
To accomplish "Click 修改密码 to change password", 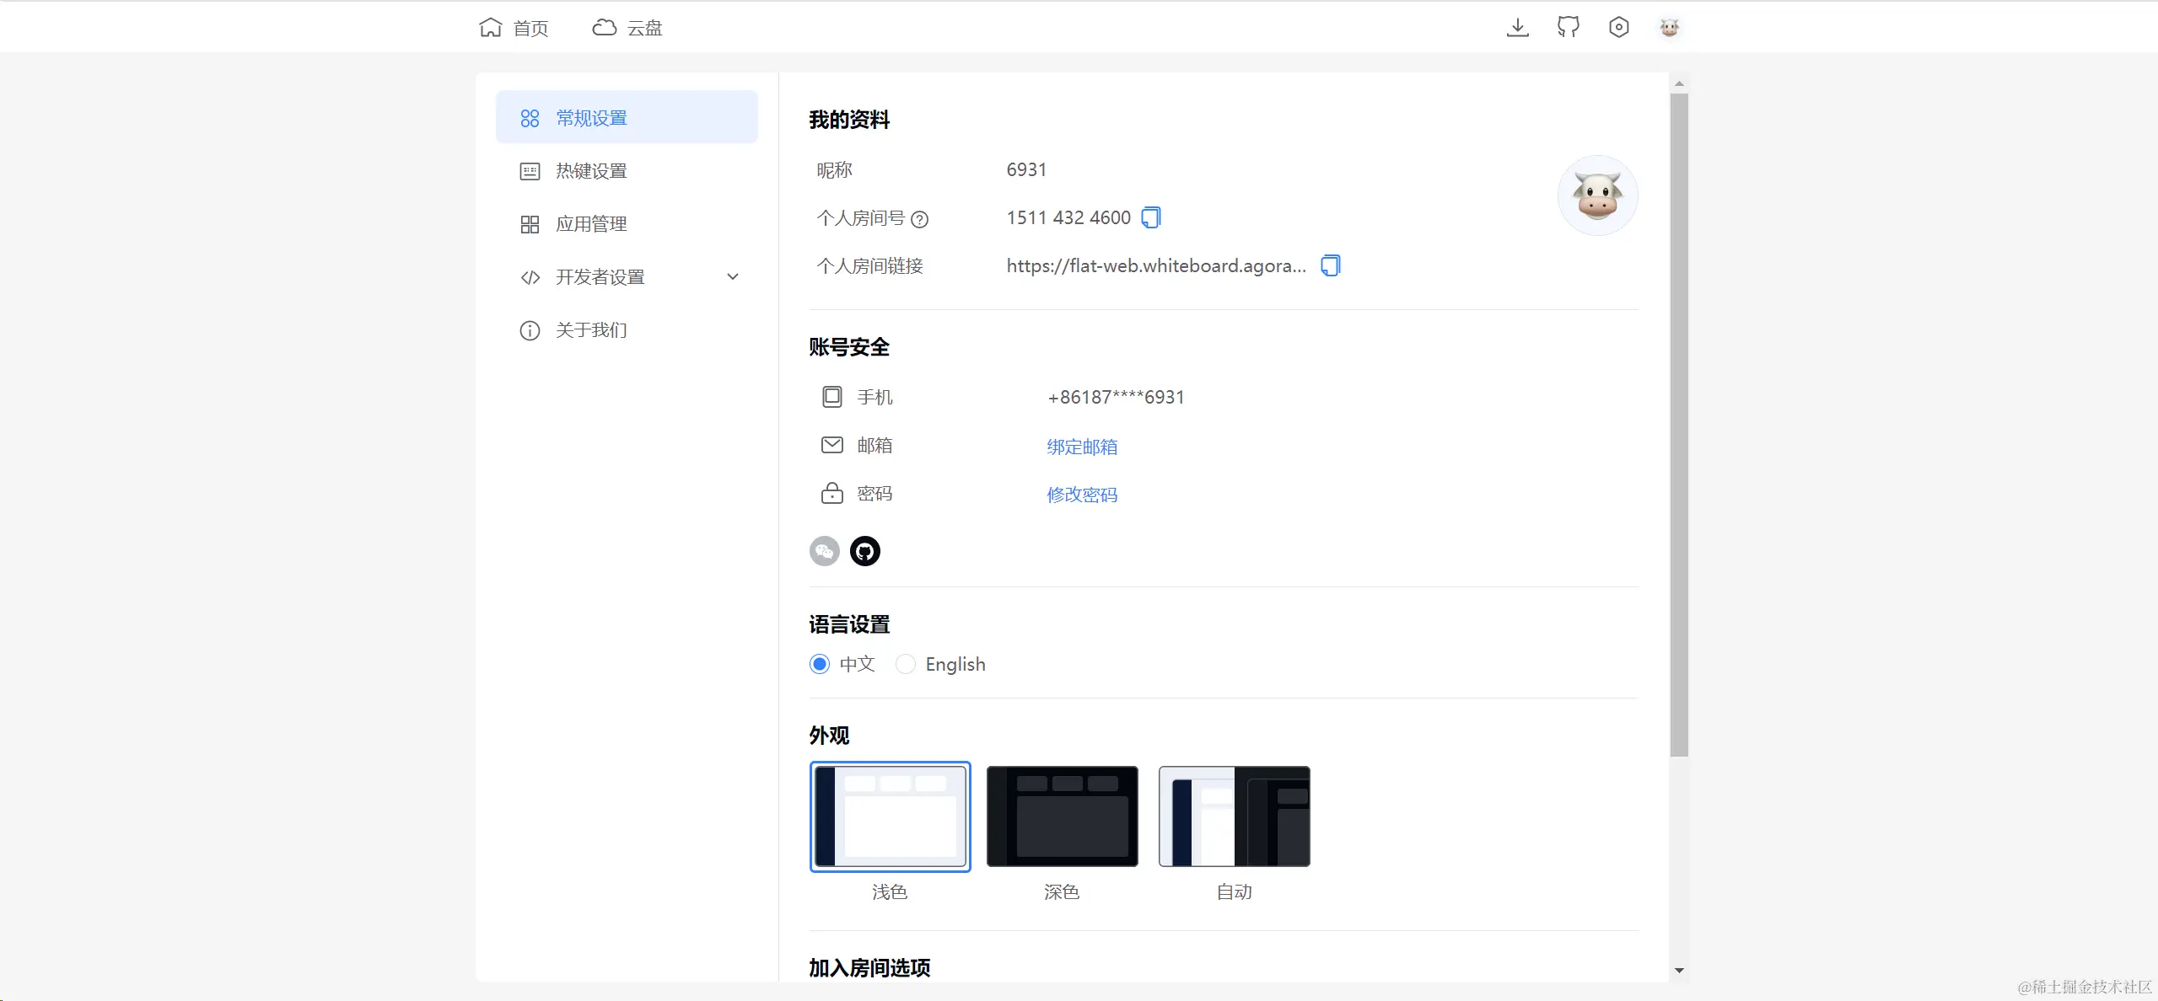I will (x=1082, y=495).
